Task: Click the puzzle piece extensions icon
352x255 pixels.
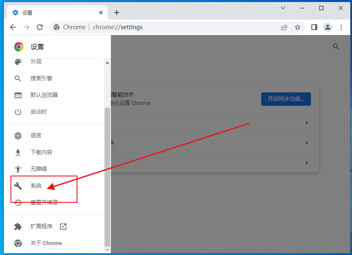Action: click(x=18, y=227)
